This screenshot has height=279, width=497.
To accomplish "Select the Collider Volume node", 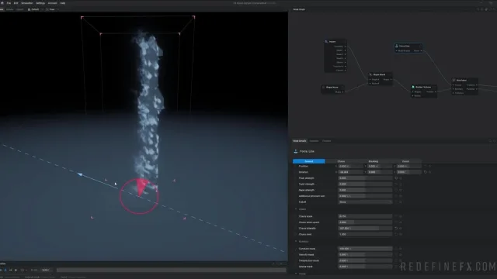I will [424, 91].
